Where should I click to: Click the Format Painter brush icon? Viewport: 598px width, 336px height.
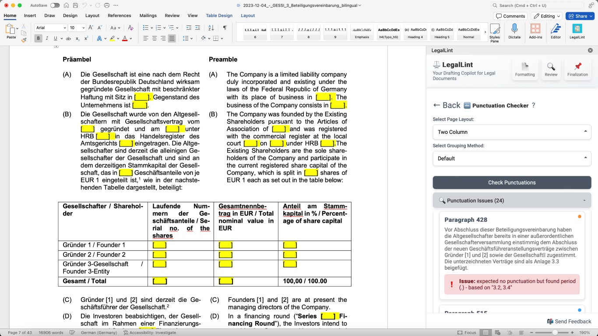click(24, 39)
